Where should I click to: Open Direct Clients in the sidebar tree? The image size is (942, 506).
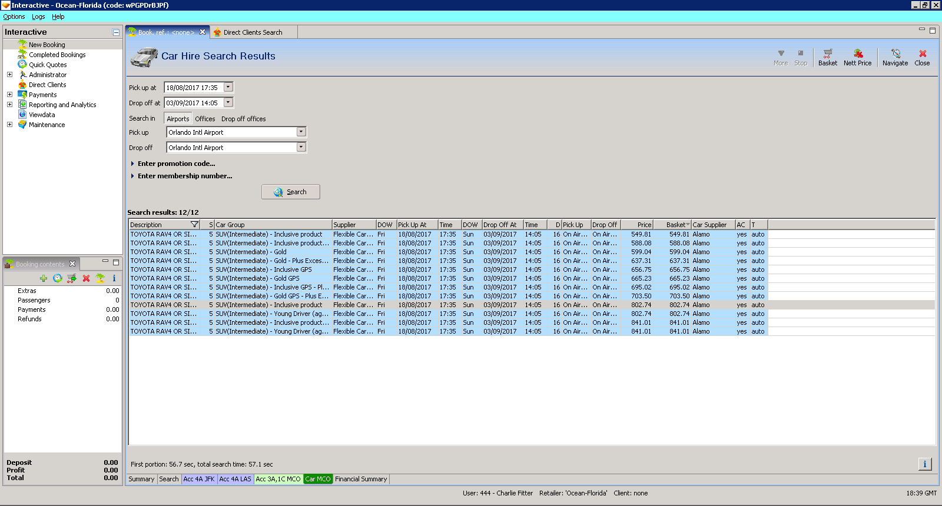tap(47, 85)
